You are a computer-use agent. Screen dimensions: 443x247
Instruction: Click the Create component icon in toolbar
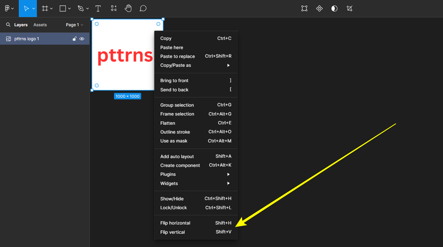tap(319, 9)
